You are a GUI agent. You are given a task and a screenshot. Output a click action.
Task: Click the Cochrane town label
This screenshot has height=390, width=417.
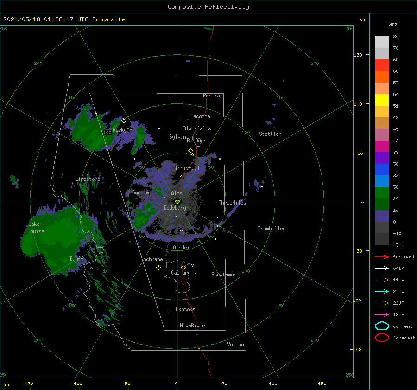point(152,259)
